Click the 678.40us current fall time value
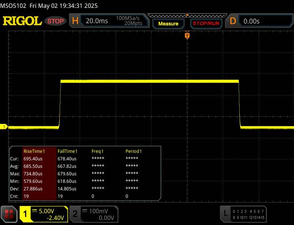The image size is (294, 225). [67, 159]
